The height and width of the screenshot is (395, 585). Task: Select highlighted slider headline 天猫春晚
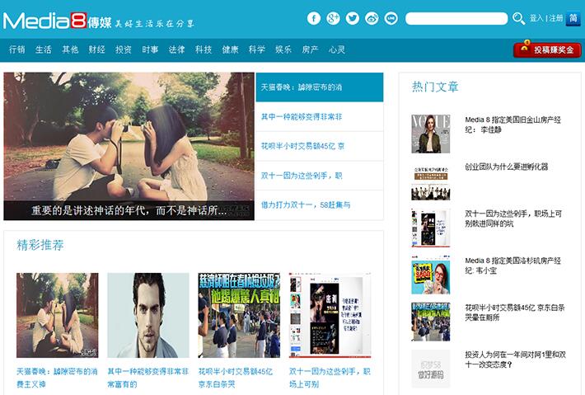coord(319,87)
